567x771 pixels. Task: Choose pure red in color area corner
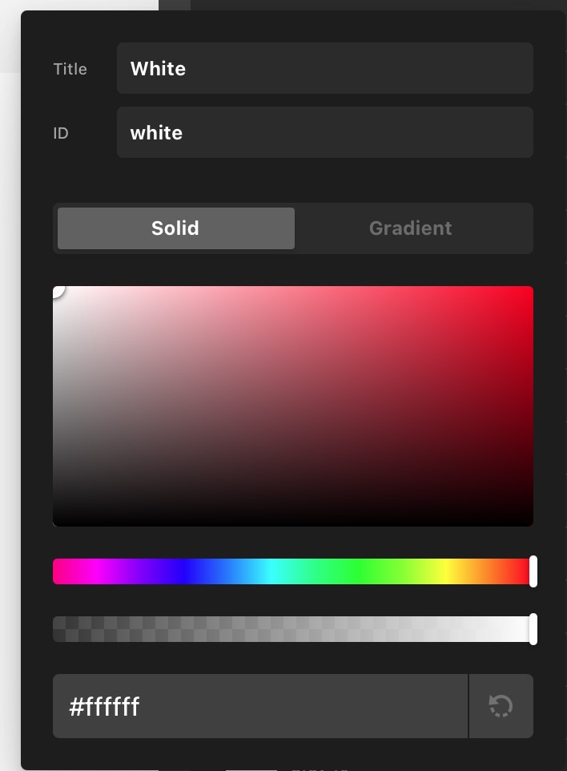tap(529, 289)
